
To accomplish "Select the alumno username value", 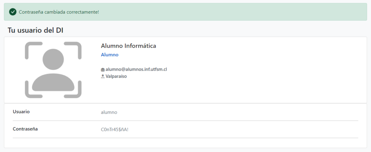I will click(109, 112).
